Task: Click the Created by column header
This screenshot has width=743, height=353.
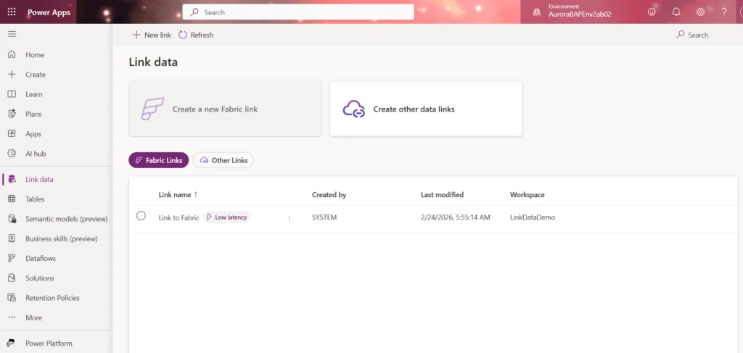Action: click(x=329, y=194)
